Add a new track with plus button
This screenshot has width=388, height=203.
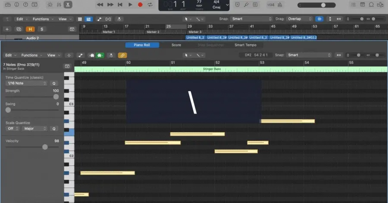(7, 29)
